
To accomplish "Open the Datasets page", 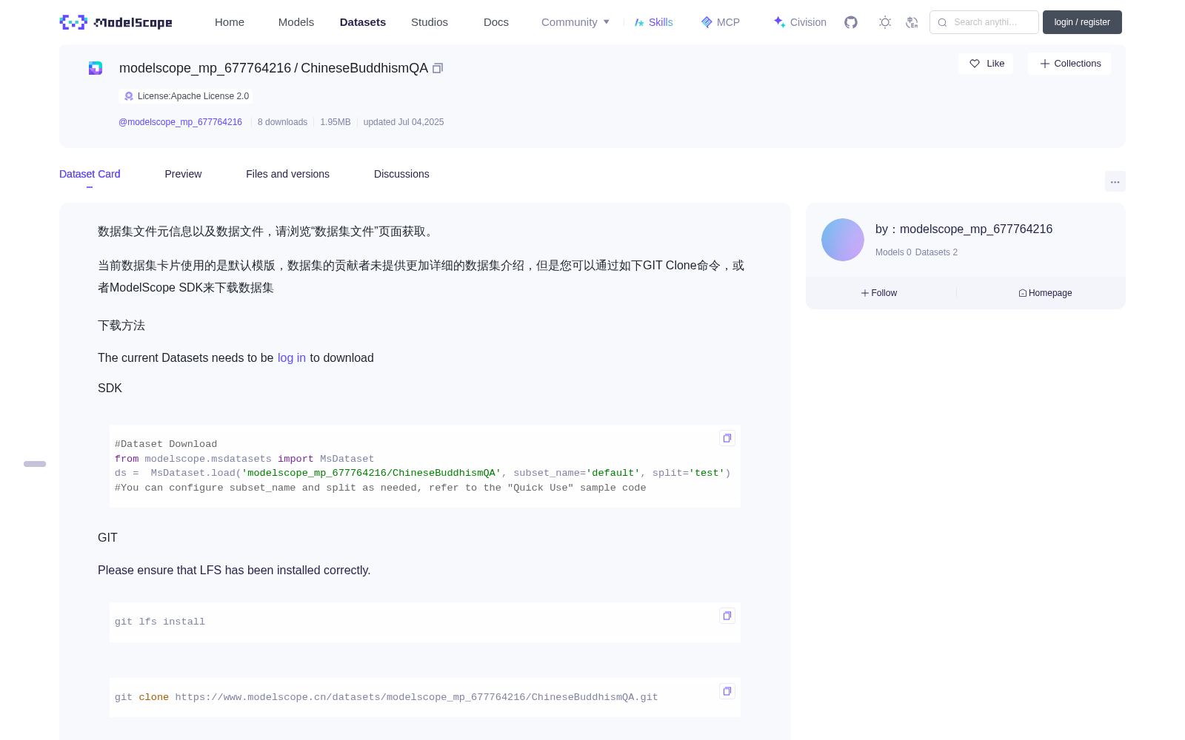I will tap(363, 22).
